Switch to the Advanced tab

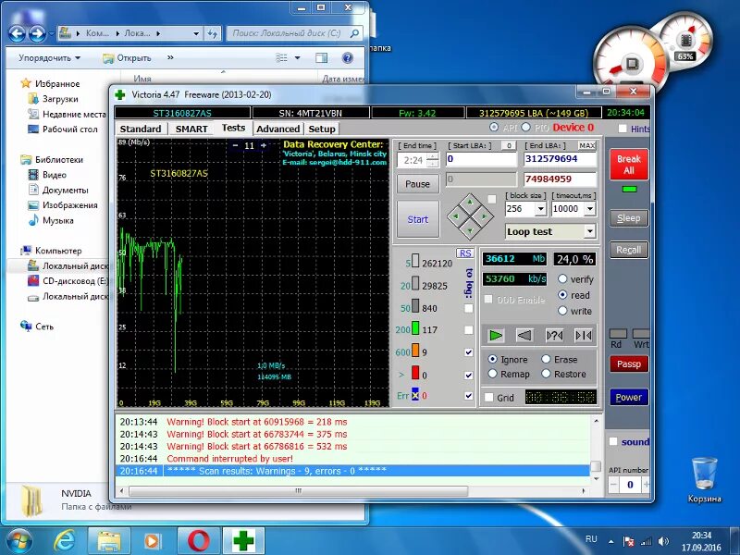[278, 129]
